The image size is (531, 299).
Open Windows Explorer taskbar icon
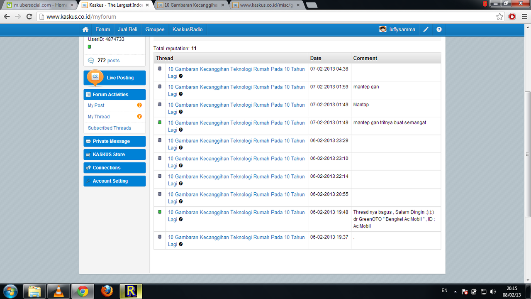click(34, 291)
